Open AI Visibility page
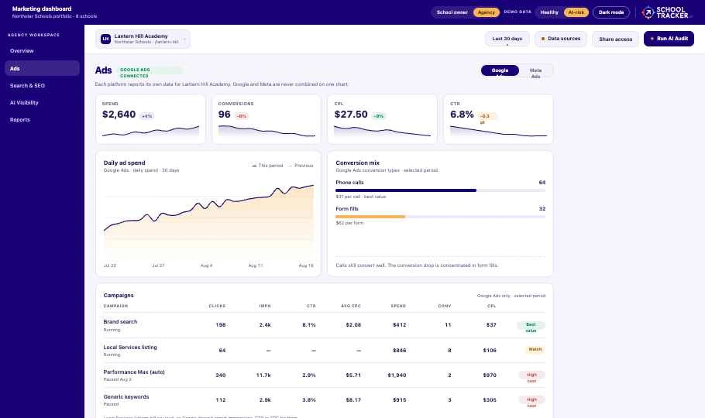 pos(43,102)
